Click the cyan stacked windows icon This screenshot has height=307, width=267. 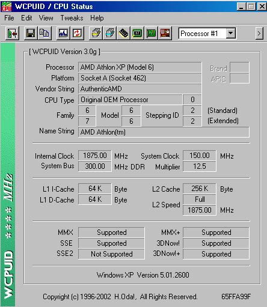[110, 33]
